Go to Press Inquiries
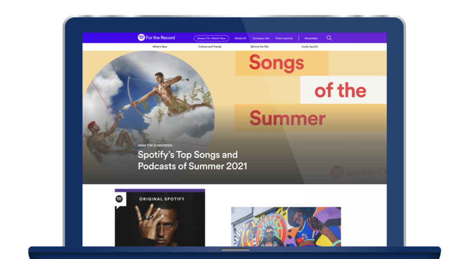The width and height of the screenshot is (461, 259). click(x=284, y=38)
